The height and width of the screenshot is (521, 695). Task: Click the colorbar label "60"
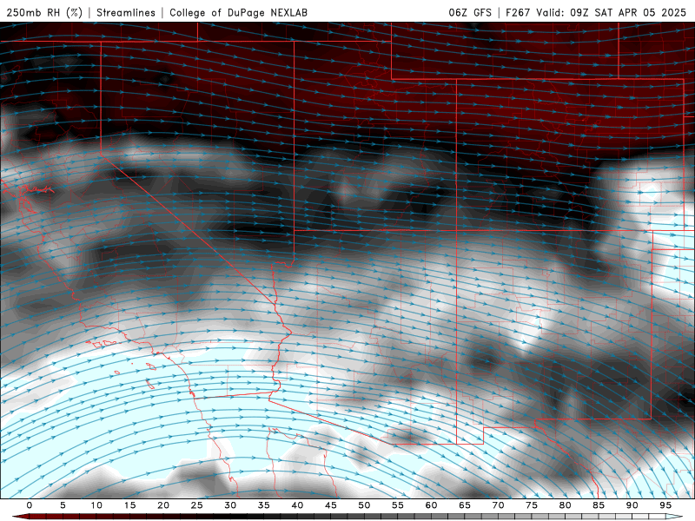431,505
